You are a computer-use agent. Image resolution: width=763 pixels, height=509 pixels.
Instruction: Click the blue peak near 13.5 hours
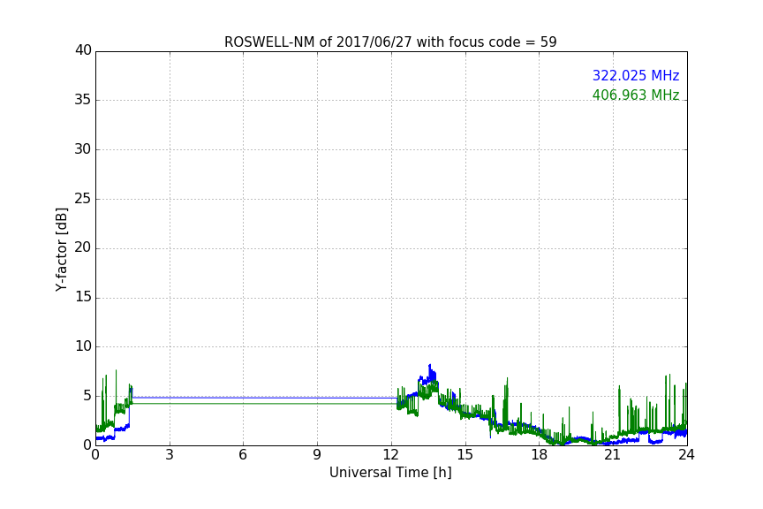pyautogui.click(x=430, y=368)
